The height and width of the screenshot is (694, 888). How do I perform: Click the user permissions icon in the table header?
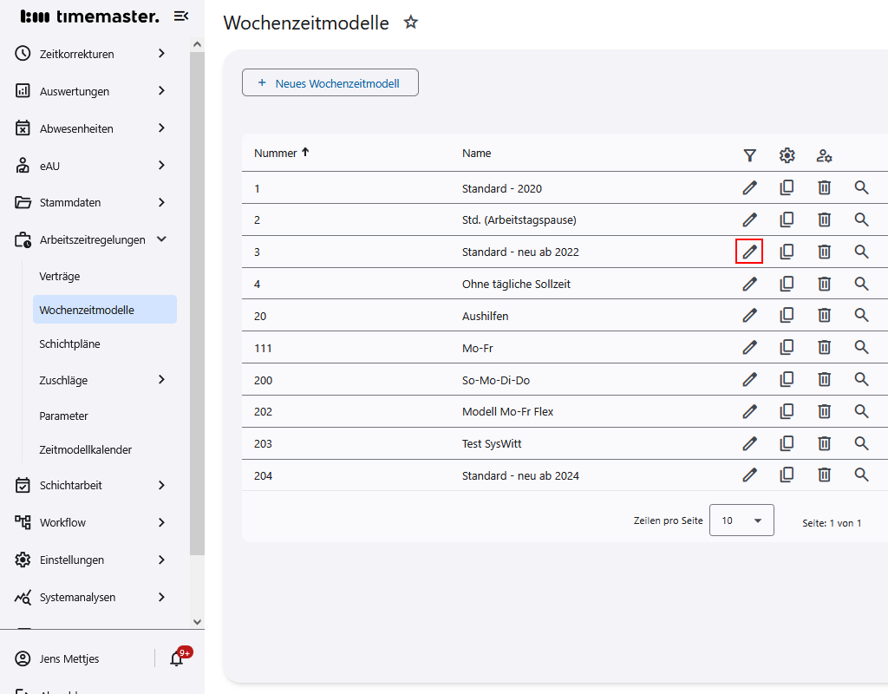pos(824,155)
